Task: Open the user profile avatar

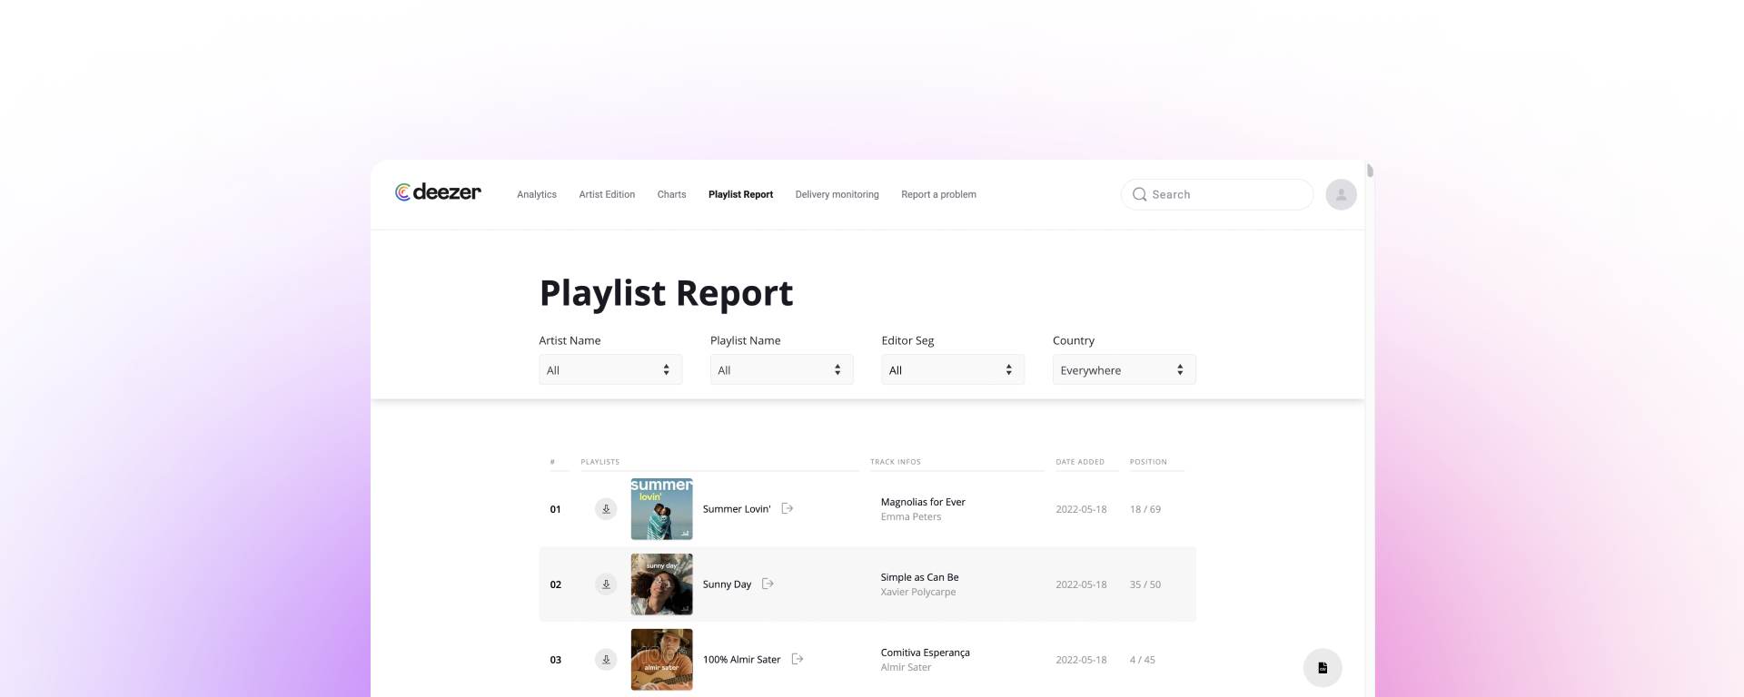Action: click(1341, 194)
